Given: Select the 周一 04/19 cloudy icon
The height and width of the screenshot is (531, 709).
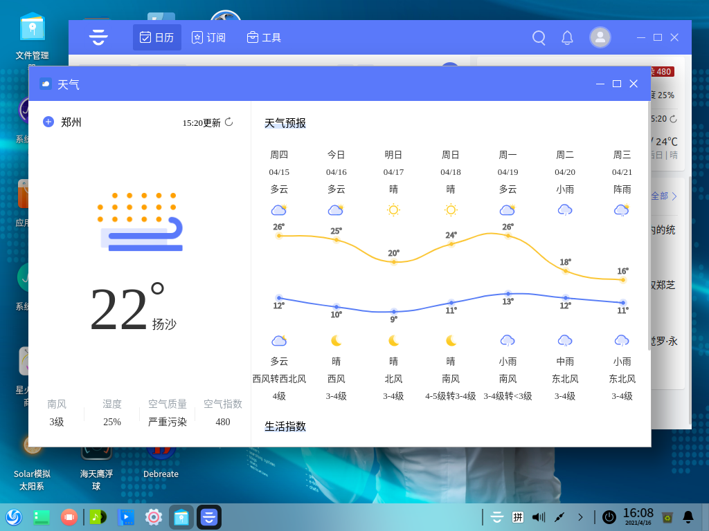Looking at the screenshot, I should (508, 210).
